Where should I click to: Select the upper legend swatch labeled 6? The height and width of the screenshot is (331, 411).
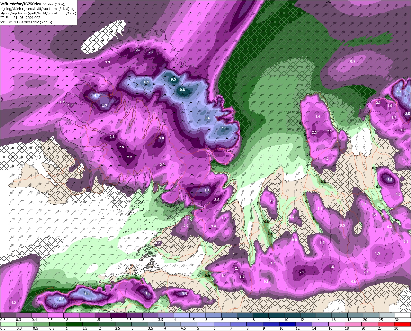[x=229, y=315]
